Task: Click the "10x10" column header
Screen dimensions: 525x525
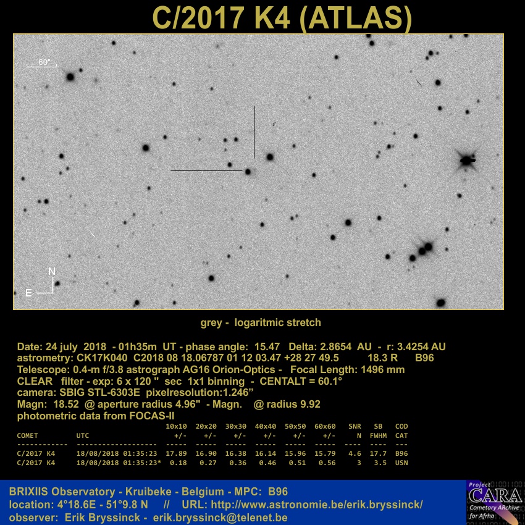Action: tap(176, 427)
